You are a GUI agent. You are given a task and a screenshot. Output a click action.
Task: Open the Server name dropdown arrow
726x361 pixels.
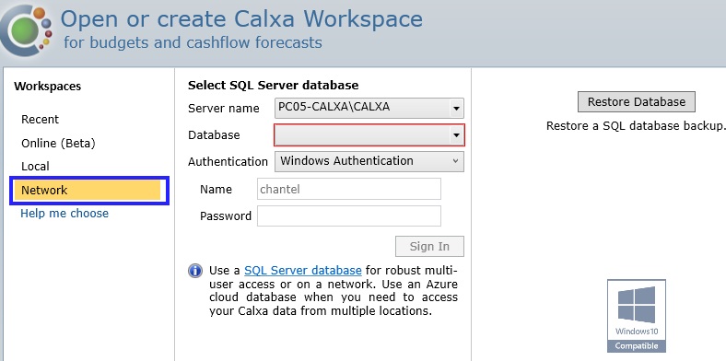(456, 109)
